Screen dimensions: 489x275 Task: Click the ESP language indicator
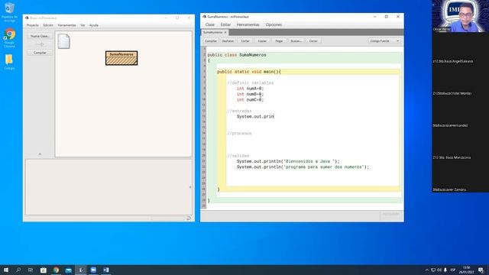coord(453,270)
